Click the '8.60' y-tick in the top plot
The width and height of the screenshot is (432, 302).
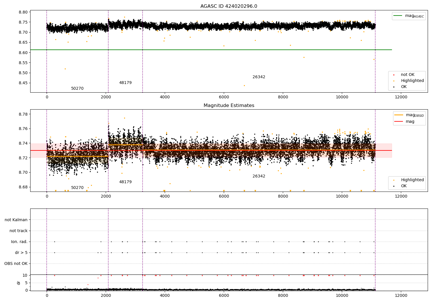[x=23, y=53]
